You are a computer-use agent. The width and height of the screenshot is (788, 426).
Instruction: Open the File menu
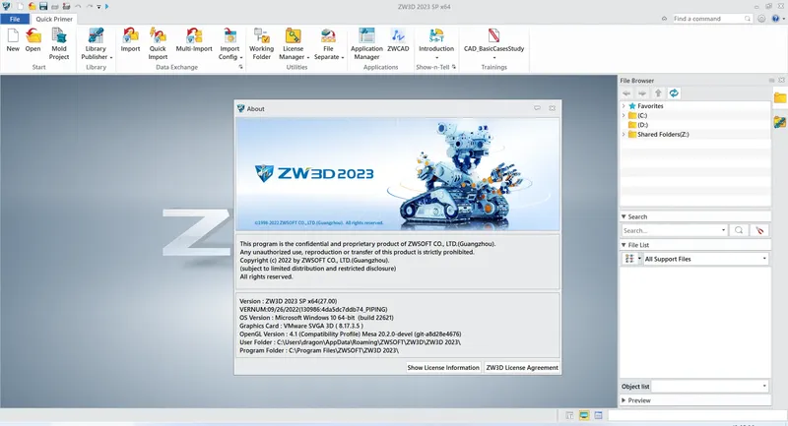click(x=15, y=19)
